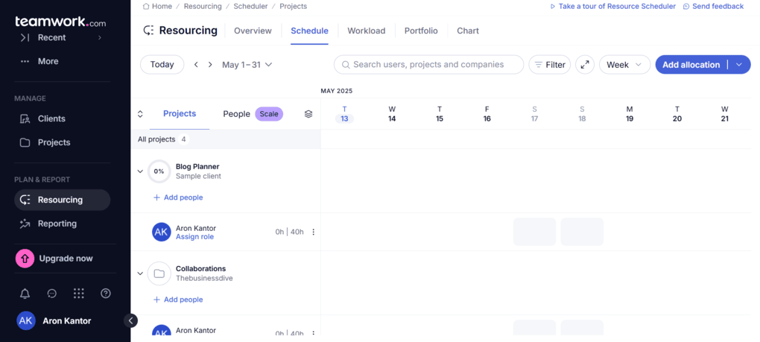
Task: Click the 0h | 40h hours for Blog Planner
Action: [289, 232]
